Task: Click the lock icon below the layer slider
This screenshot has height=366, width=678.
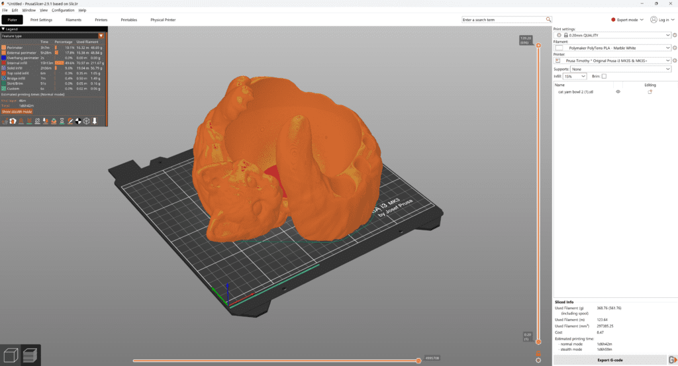Action: pos(538,352)
